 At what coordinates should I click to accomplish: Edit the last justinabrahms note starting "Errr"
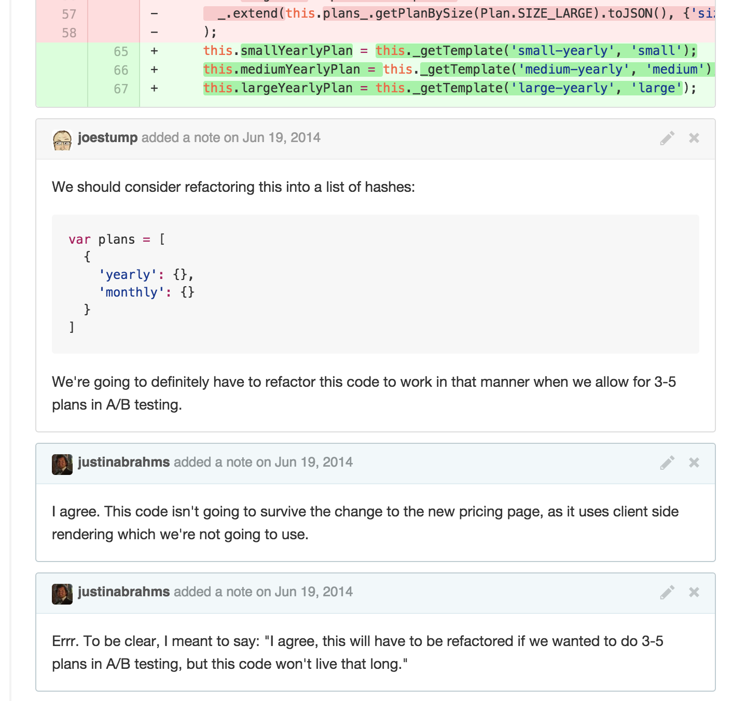coord(667,592)
